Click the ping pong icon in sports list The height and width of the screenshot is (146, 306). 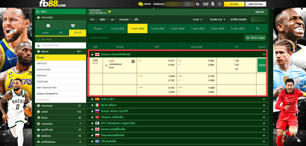coord(39,118)
